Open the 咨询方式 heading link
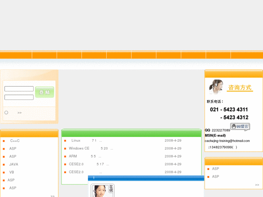Screen dimensions: 263x197 tap(240, 88)
